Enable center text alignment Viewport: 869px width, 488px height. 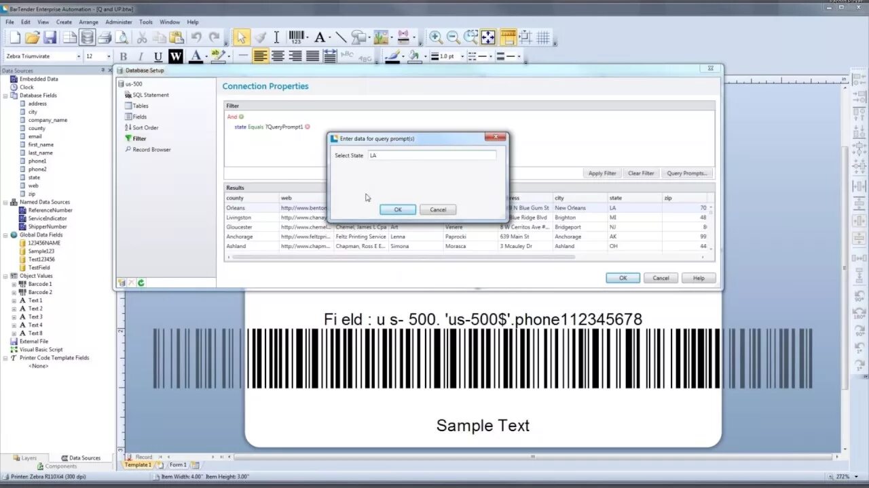point(278,57)
